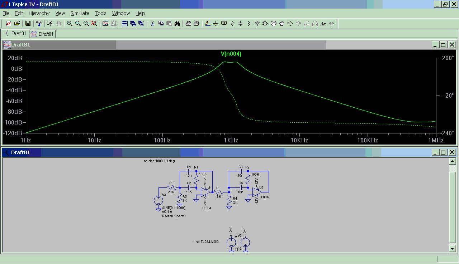Click the Label Net tool icon
Viewport: 459px width, 264px height.
224,24
